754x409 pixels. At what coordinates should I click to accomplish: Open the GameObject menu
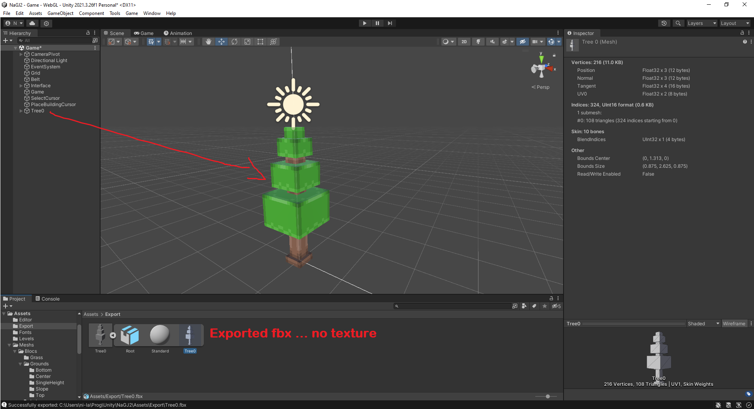pos(60,13)
